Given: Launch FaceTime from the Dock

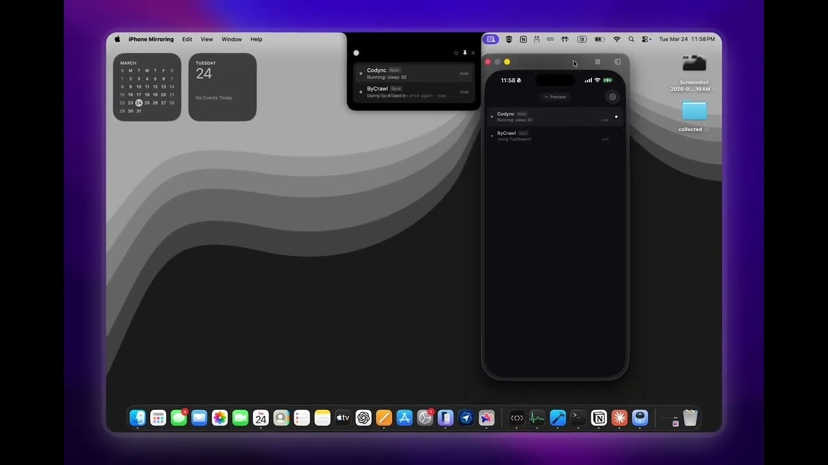Looking at the screenshot, I should pos(241,418).
